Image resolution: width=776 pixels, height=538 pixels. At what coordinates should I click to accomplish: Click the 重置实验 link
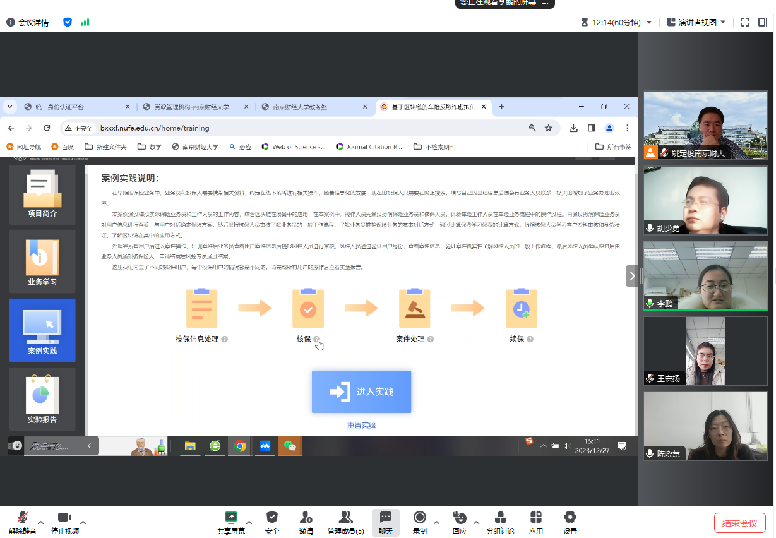click(361, 425)
